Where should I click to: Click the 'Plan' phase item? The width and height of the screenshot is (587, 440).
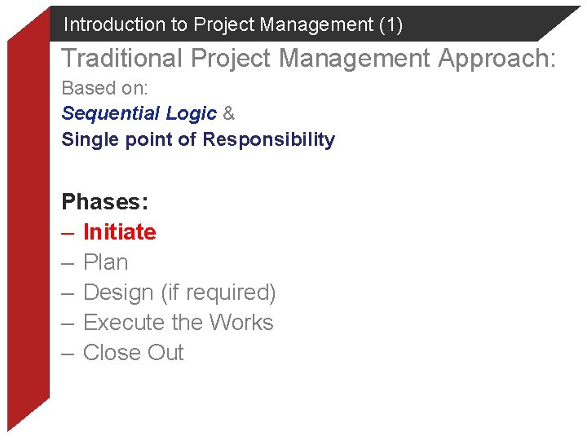pyautogui.click(x=106, y=262)
